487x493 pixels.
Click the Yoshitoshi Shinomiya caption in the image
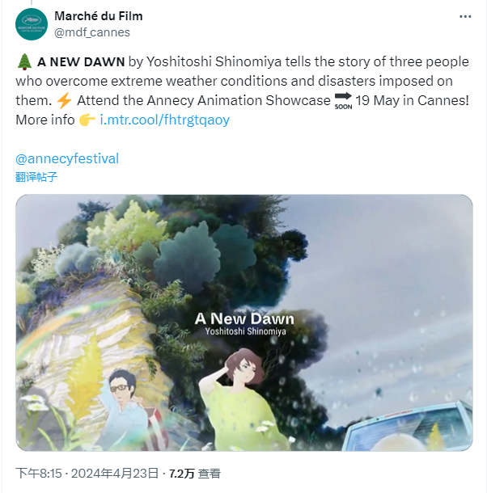246,331
